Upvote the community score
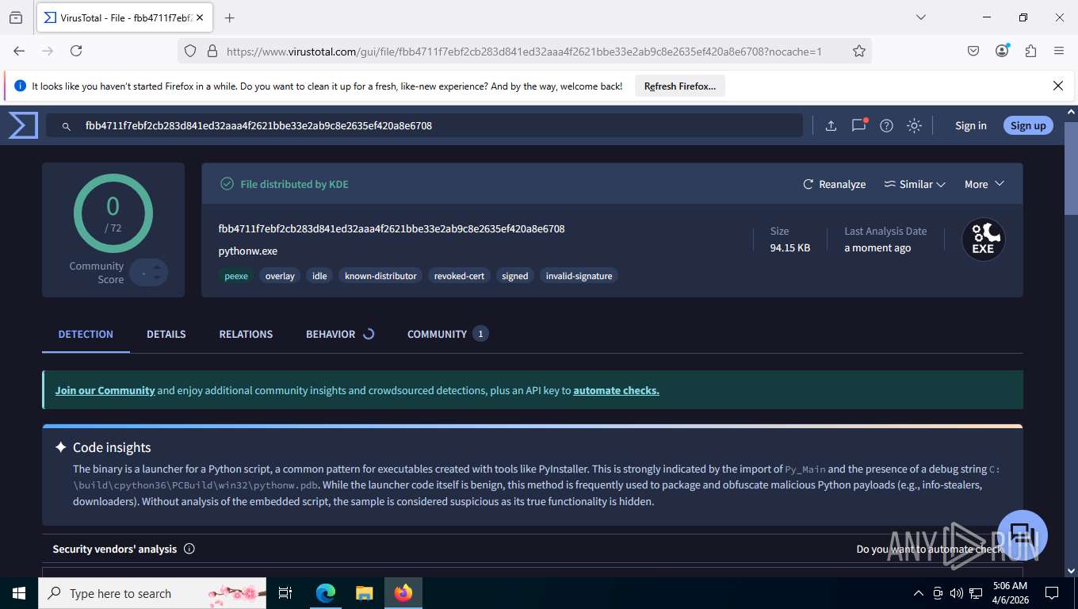 tap(157, 266)
